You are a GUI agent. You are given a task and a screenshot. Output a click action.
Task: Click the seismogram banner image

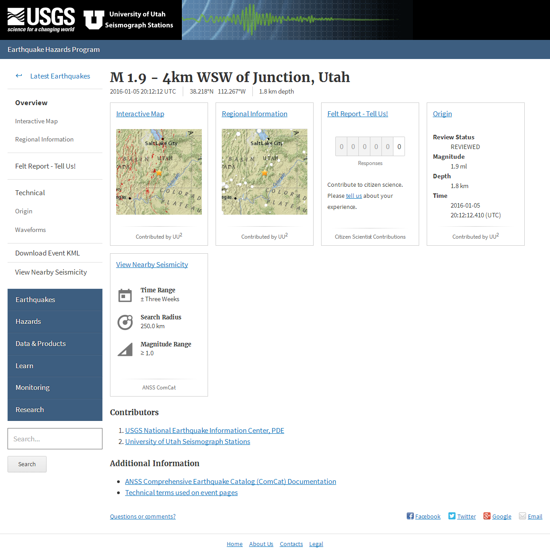click(297, 20)
